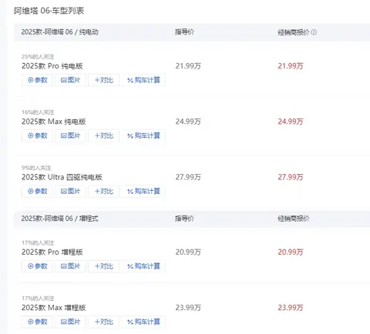The image size is (370, 334).
Task: Open 参数 for 2025款 Pro 纯电版
Action: point(37,80)
